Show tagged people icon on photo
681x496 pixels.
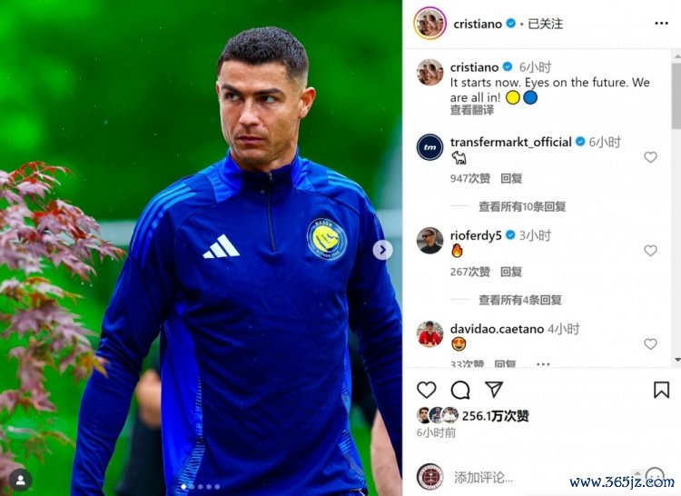pyautogui.click(x=20, y=480)
